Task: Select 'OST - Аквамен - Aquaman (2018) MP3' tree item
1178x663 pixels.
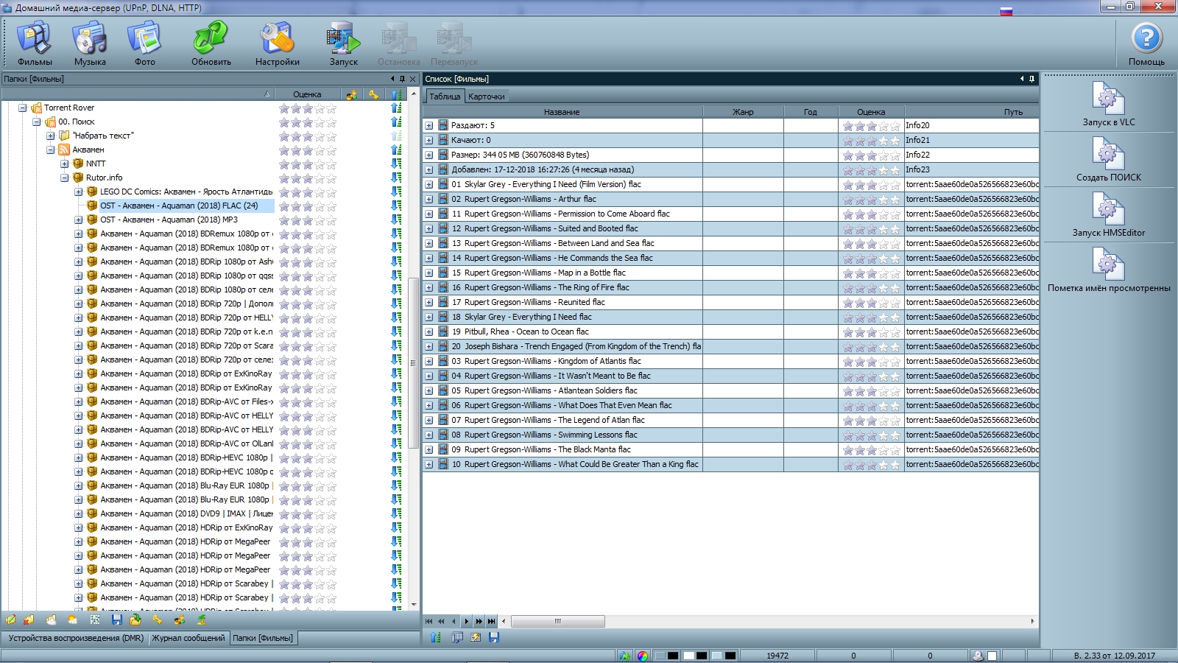Action: pyautogui.click(x=169, y=220)
